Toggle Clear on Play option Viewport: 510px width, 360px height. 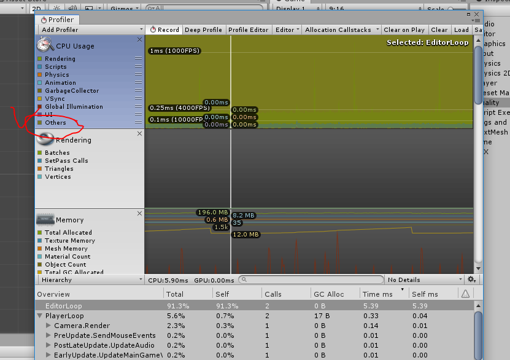(x=404, y=29)
